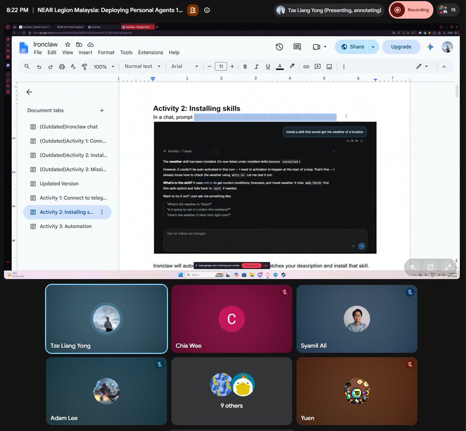Expand the video call dropdown arrow

(325, 47)
